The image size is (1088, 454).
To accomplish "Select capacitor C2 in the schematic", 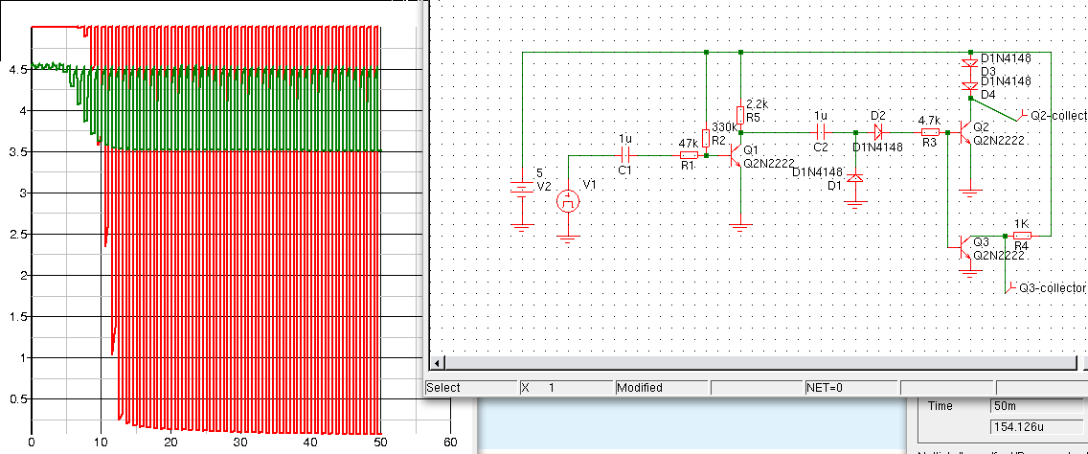I will pyautogui.click(x=820, y=132).
